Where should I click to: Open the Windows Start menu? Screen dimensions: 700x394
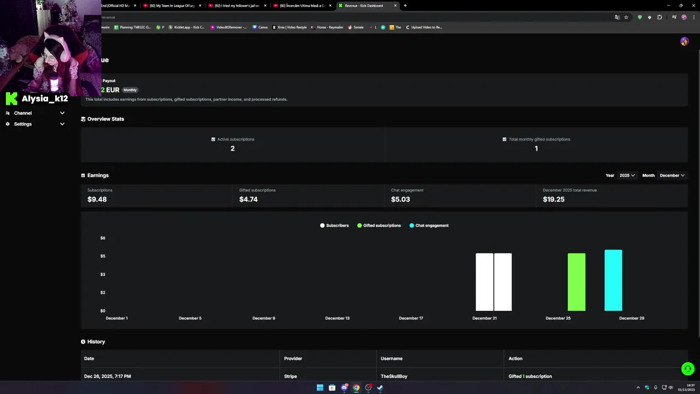coord(320,387)
